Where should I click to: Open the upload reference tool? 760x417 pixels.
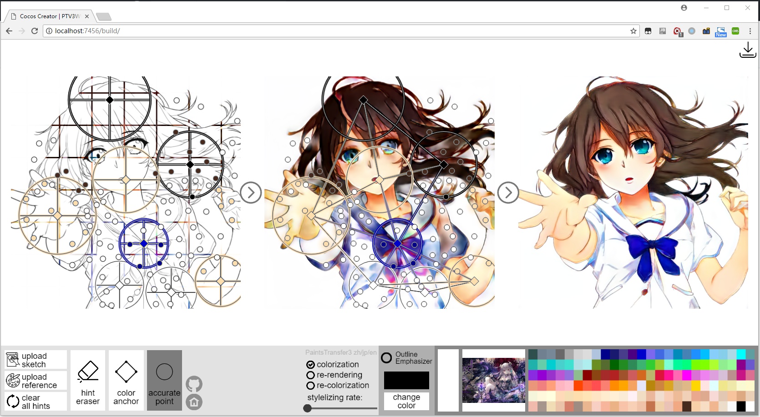tap(35, 380)
